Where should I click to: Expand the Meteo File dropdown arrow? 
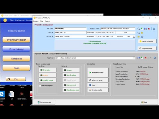click(x=134, y=36)
